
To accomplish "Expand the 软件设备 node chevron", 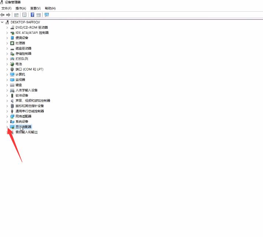I will point(7,96).
